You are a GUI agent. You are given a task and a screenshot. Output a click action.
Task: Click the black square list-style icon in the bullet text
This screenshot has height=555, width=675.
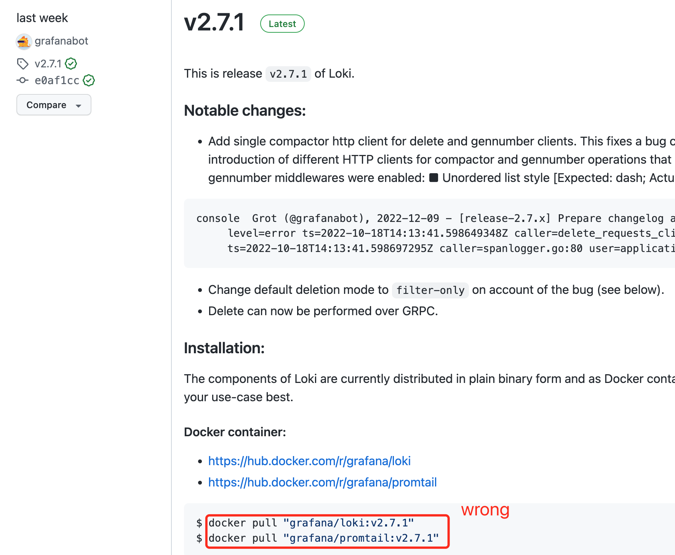[433, 177]
